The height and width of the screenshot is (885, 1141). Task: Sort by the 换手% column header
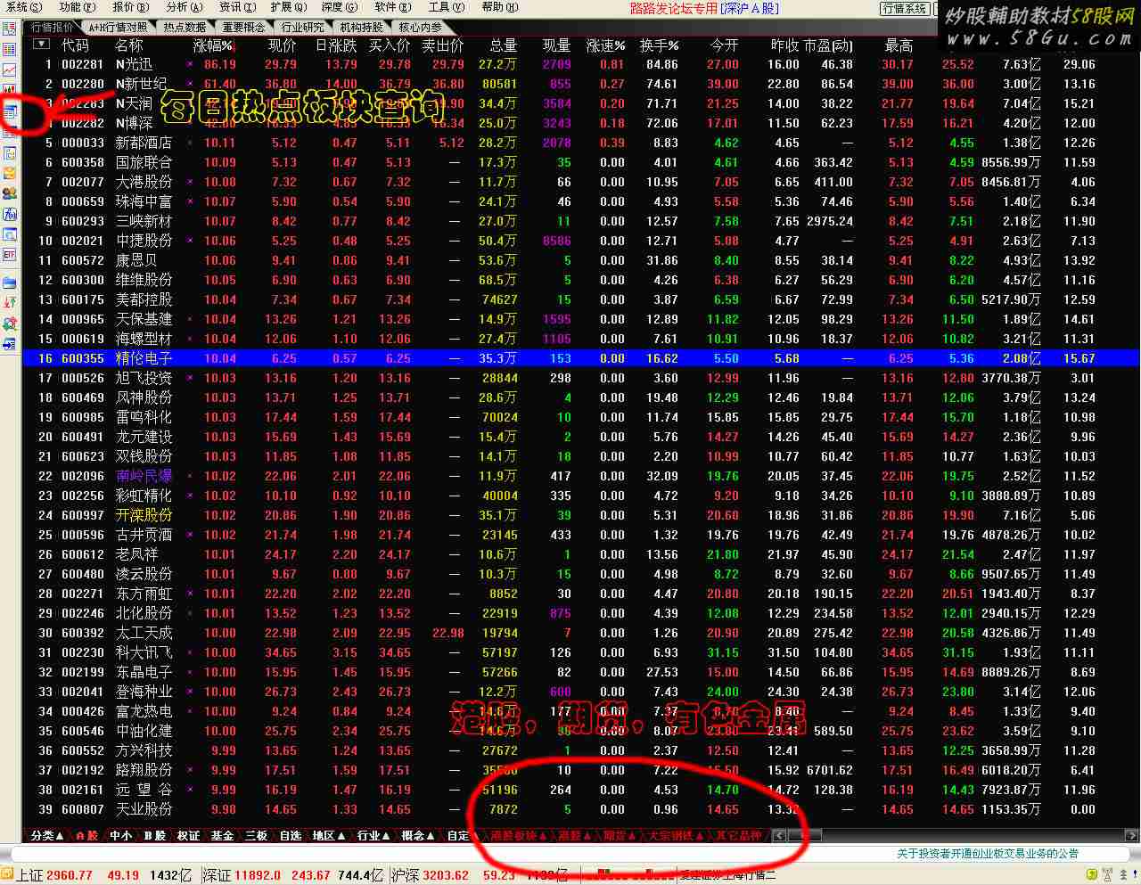pos(659,45)
